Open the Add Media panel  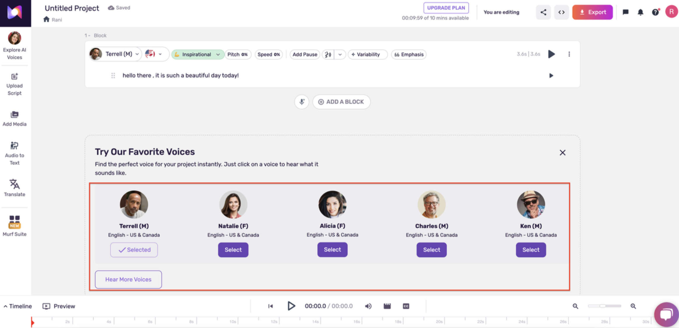point(14,119)
